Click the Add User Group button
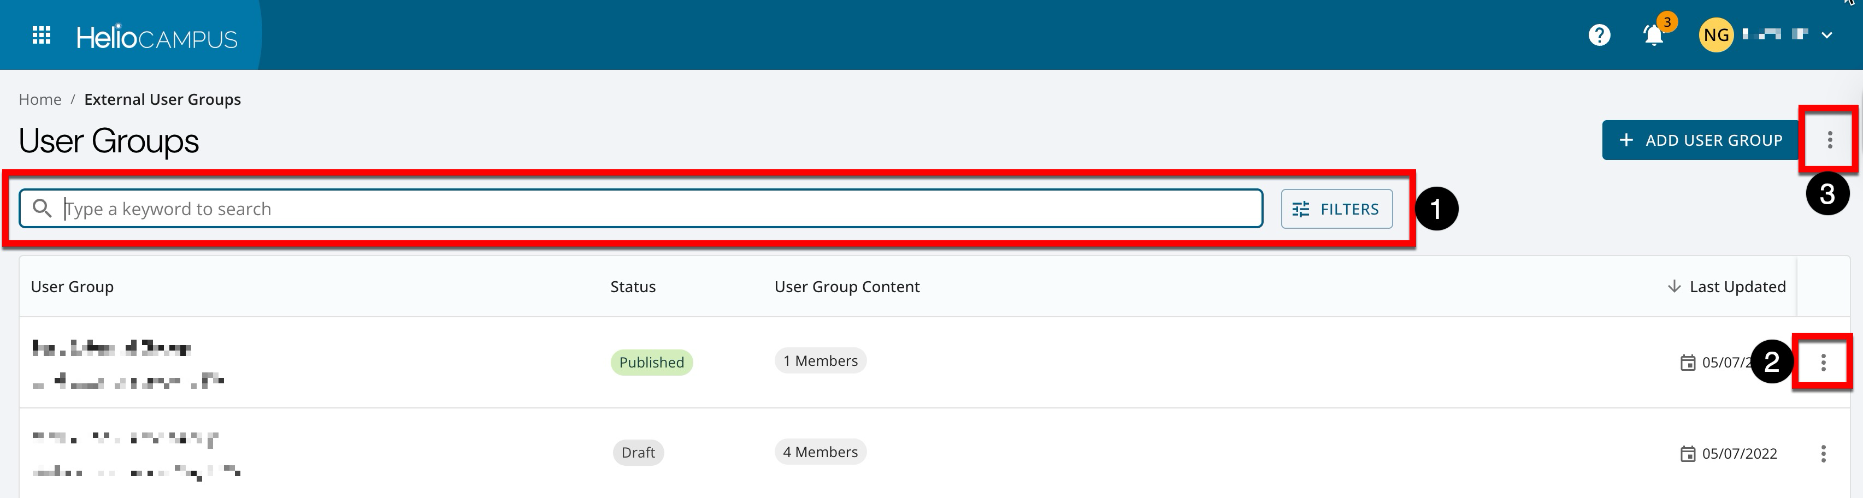 (1700, 140)
